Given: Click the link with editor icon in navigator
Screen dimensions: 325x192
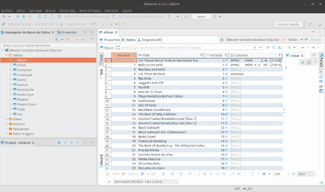Looking at the screenshot, I should click(83, 40).
